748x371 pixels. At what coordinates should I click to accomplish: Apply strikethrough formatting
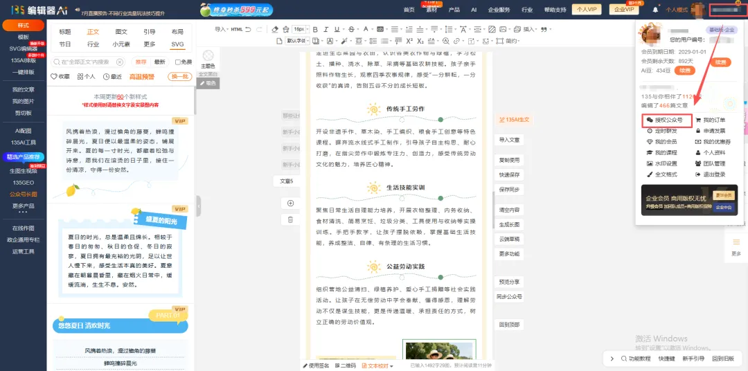pyautogui.click(x=352, y=30)
